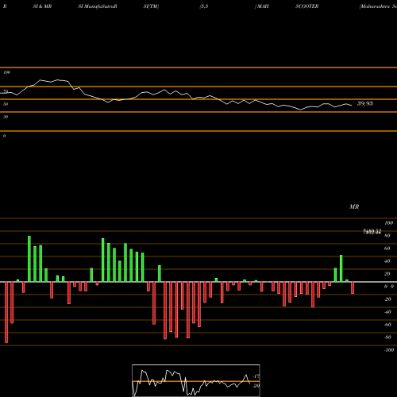Click the -60 label on the MR axis

click(387, 325)
